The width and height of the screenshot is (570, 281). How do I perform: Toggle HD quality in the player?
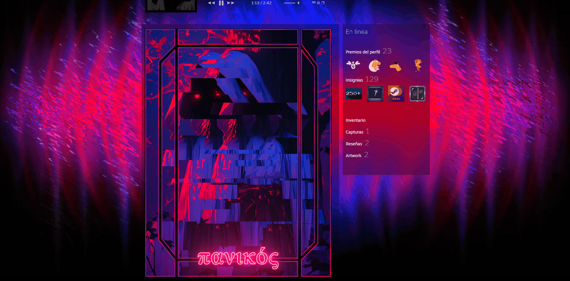click(314, 2)
